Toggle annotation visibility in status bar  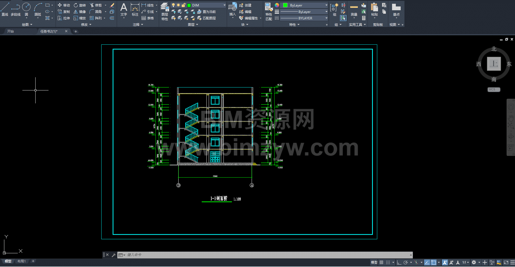pyautogui.click(x=445, y=262)
